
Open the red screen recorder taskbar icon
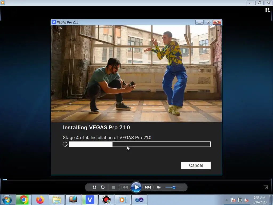click(106, 200)
